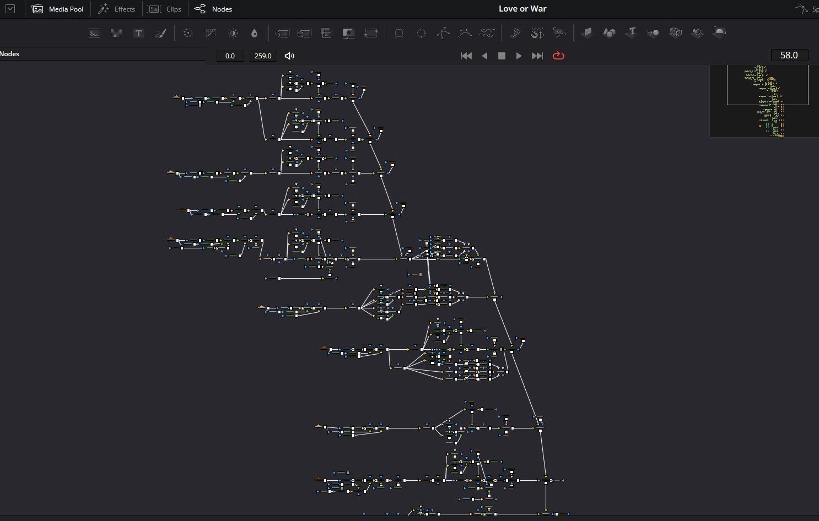Open the Media Pool tab
This screenshot has height=521, width=819.
point(58,9)
